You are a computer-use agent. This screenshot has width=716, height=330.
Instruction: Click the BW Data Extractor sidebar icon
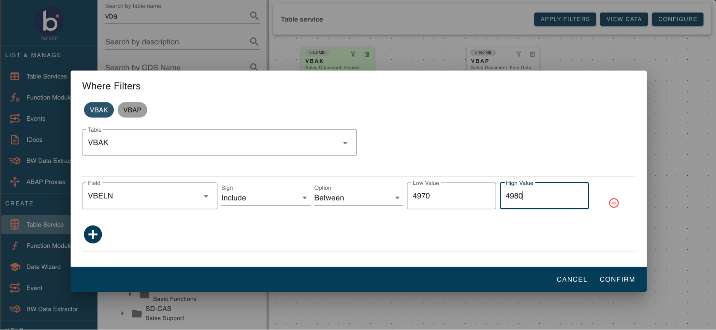(15, 161)
